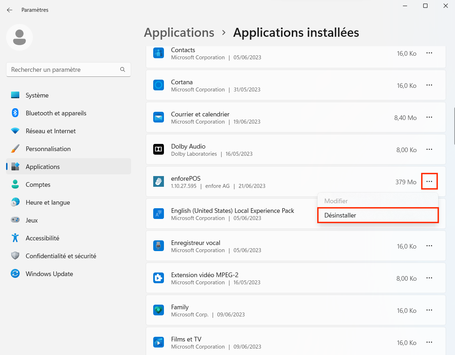Open Enregistreur vocal more options menu
The height and width of the screenshot is (355, 455).
[429, 246]
